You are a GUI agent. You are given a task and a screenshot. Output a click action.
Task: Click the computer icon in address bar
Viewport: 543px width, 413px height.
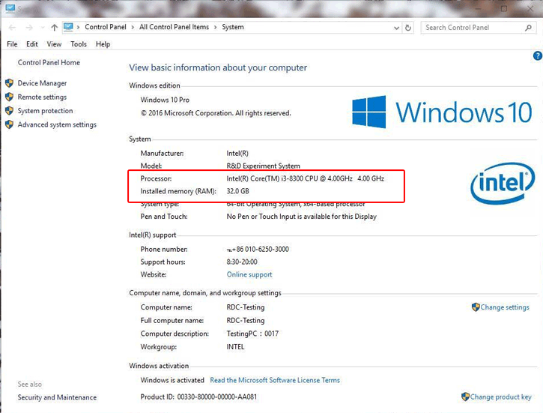click(x=68, y=27)
